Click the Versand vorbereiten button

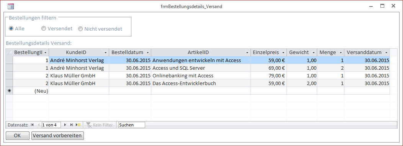pos(57,136)
